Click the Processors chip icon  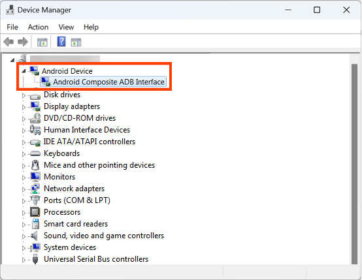35,212
